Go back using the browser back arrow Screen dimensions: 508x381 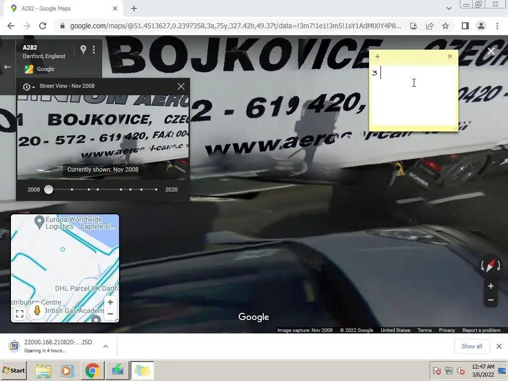[x=11, y=26]
